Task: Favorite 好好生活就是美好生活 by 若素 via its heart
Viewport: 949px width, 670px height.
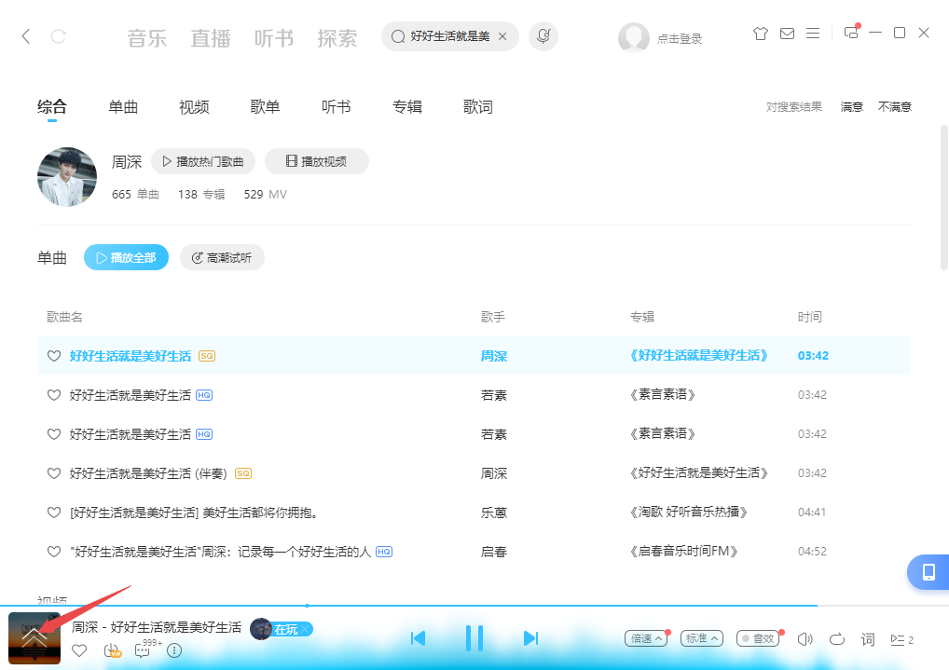Action: tap(53, 395)
